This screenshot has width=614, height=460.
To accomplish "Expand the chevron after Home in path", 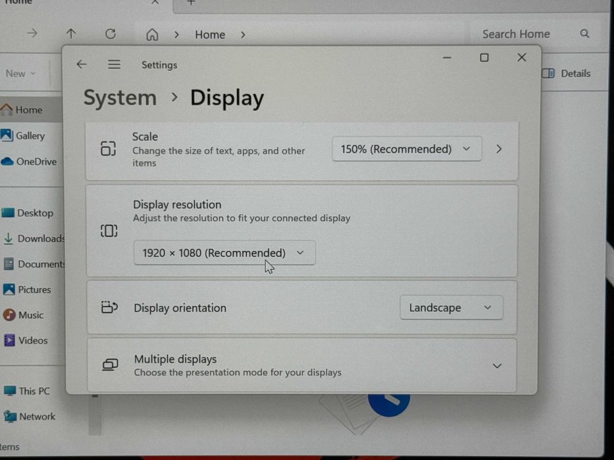I will click(243, 35).
